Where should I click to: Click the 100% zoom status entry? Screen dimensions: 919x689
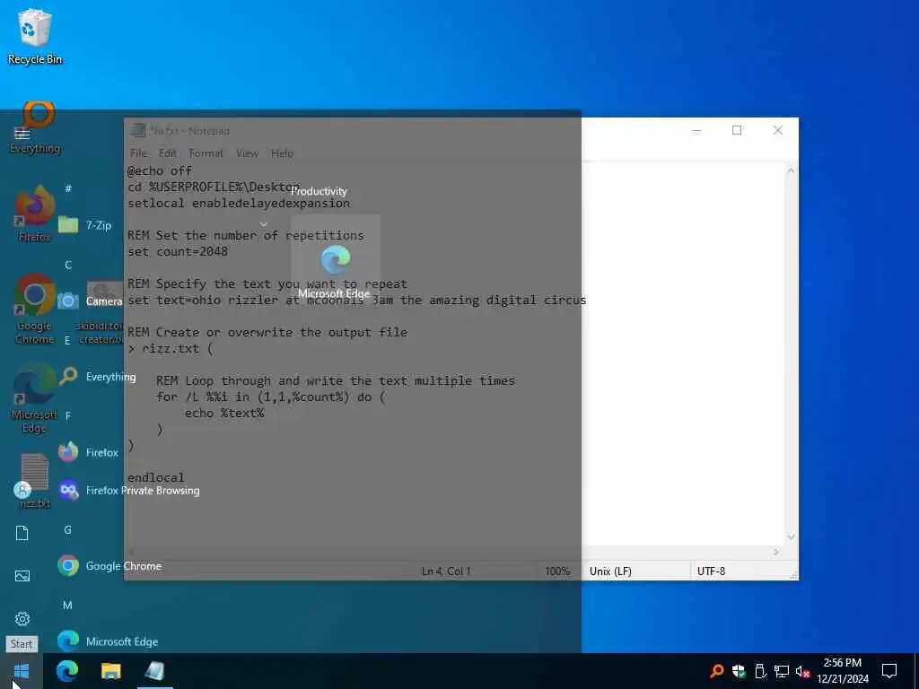[x=557, y=571]
